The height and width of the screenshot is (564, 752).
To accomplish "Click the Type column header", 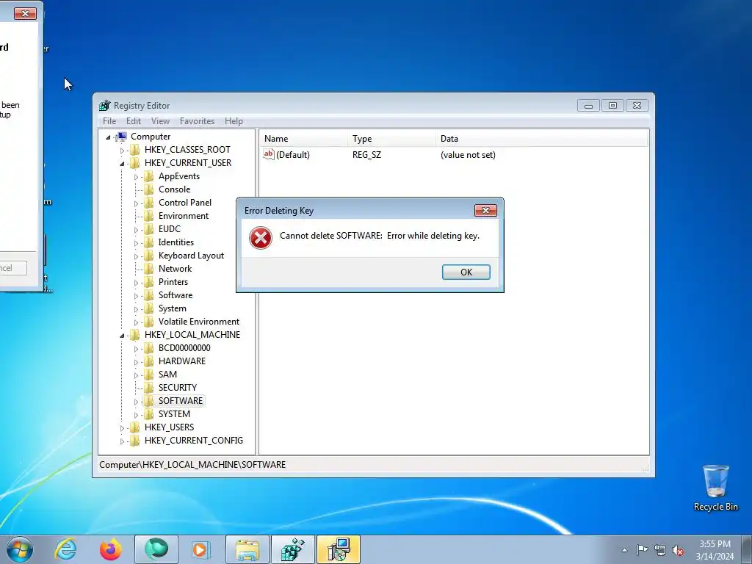I will [x=392, y=139].
